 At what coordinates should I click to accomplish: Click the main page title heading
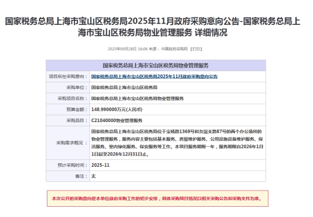pos(153,27)
